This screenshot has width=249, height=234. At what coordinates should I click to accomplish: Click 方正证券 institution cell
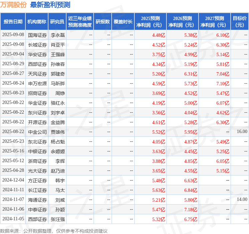[37, 181]
